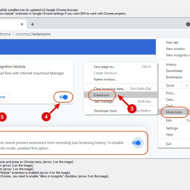Screen dimensions: 190x190
Task: Disable the IDM Integration Module toggle
Action: (x=63, y=97)
